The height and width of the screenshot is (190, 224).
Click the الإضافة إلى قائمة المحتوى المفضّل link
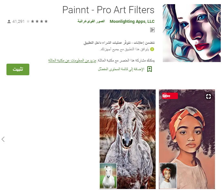[x=121, y=69]
